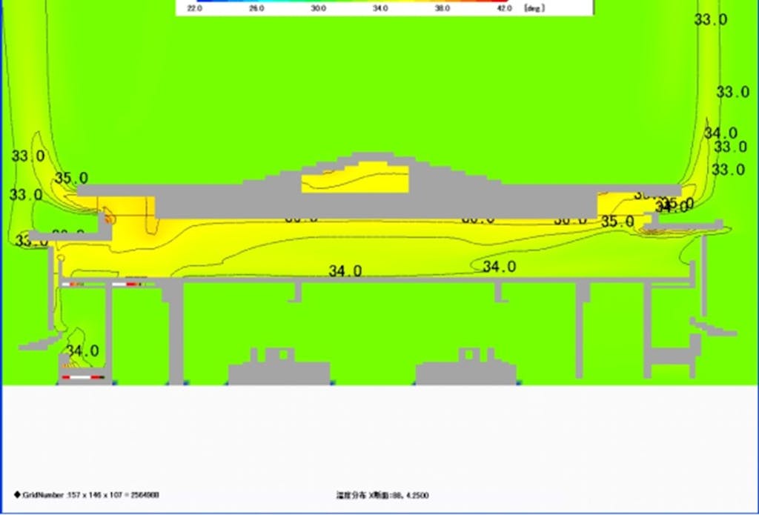Click the red-white striped bar at chamber bottom

tap(82, 378)
